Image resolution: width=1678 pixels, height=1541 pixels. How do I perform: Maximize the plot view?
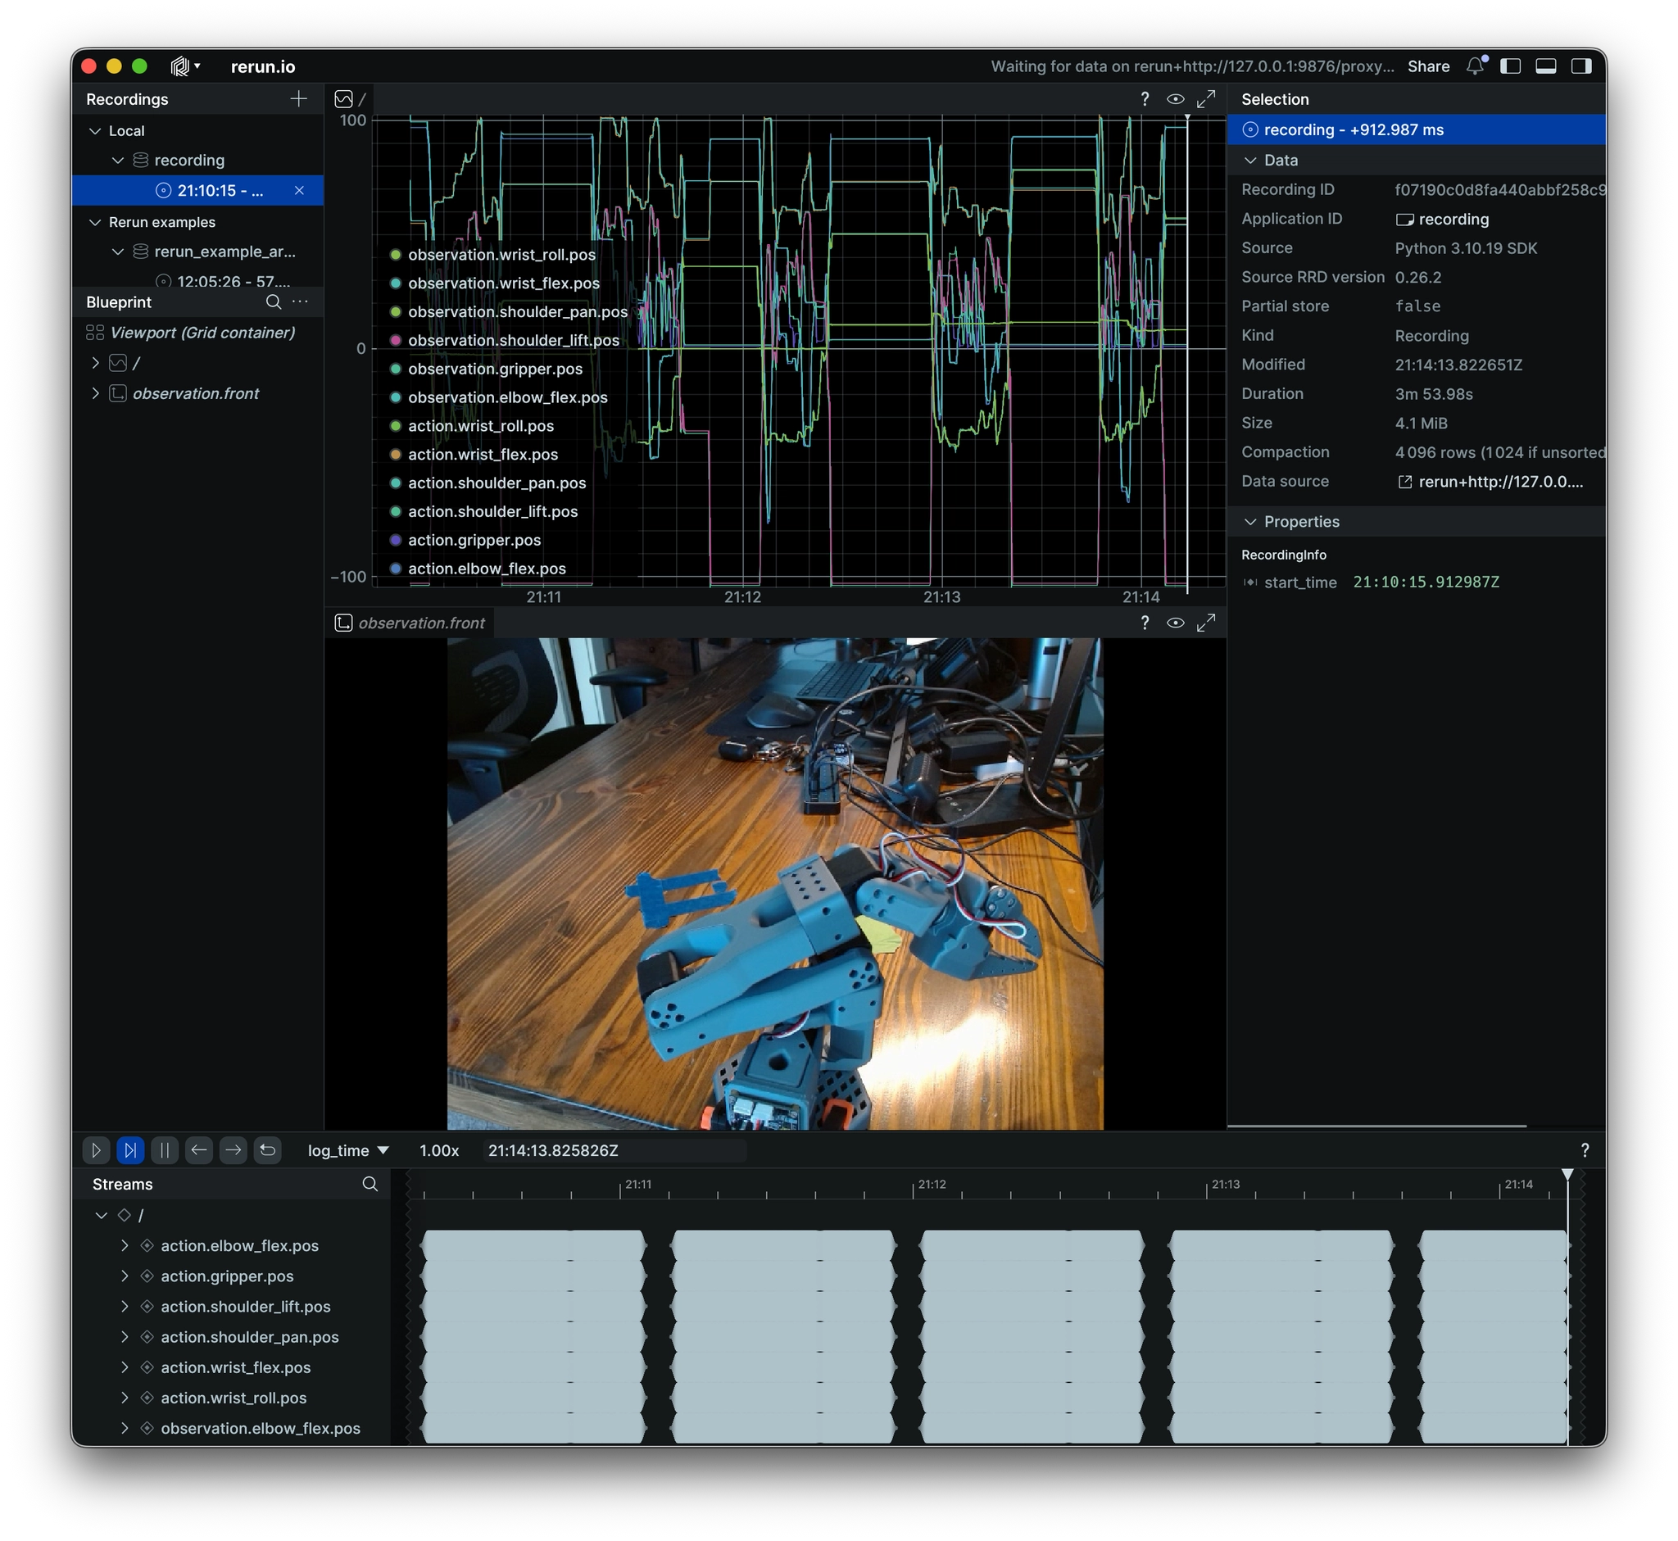click(1206, 99)
